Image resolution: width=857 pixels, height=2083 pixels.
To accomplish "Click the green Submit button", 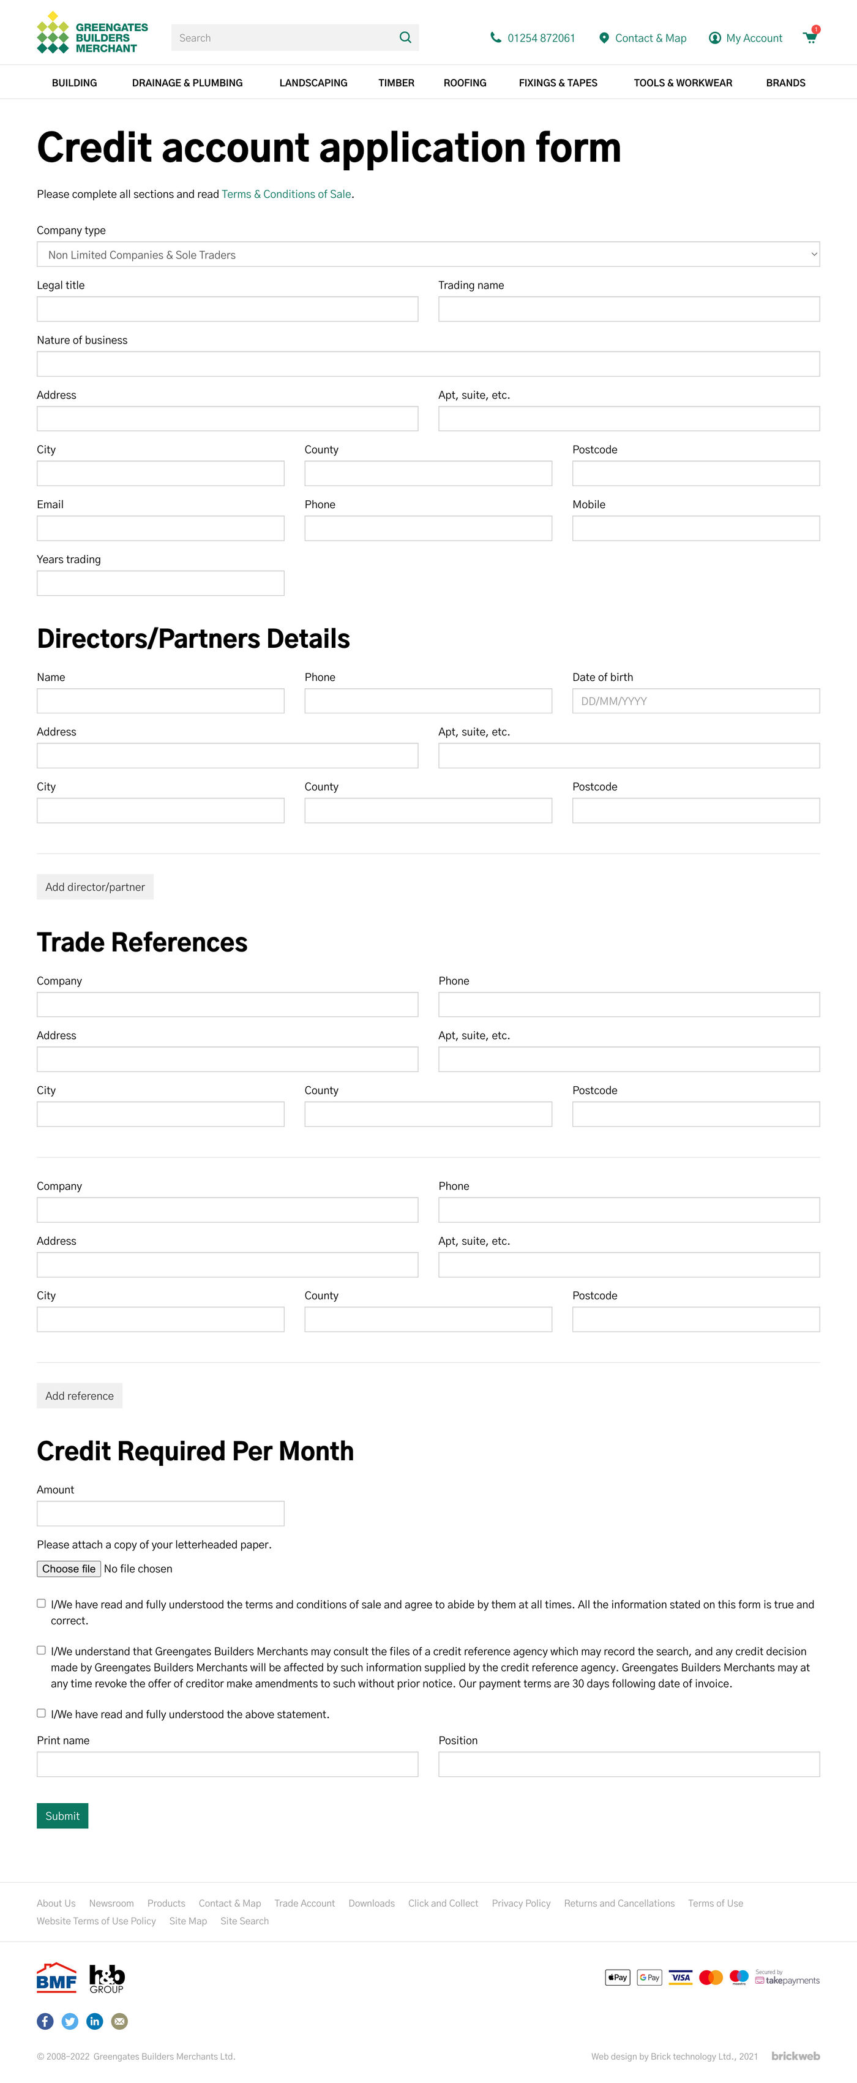I will [62, 1815].
